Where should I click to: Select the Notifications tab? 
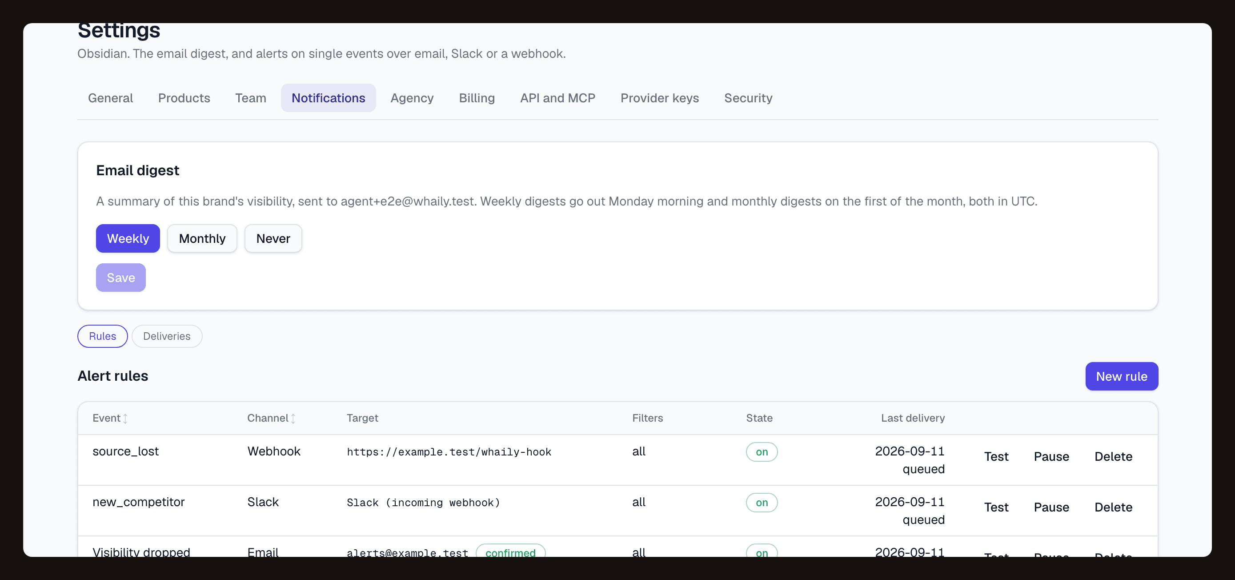pyautogui.click(x=328, y=98)
